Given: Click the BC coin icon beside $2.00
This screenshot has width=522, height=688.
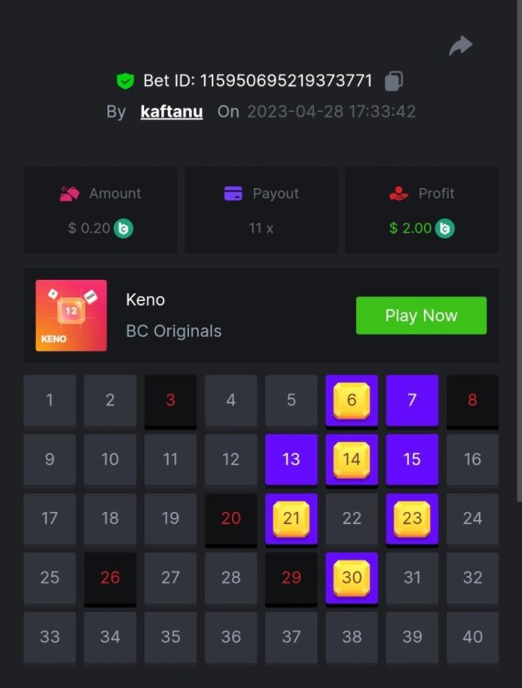Looking at the screenshot, I should tap(445, 228).
